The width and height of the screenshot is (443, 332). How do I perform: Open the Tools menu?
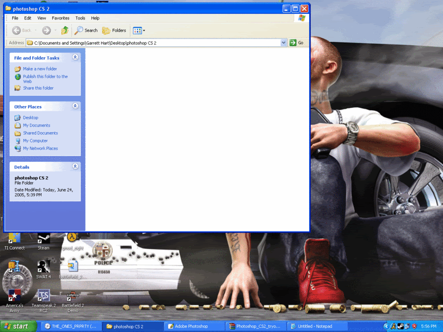[80, 18]
